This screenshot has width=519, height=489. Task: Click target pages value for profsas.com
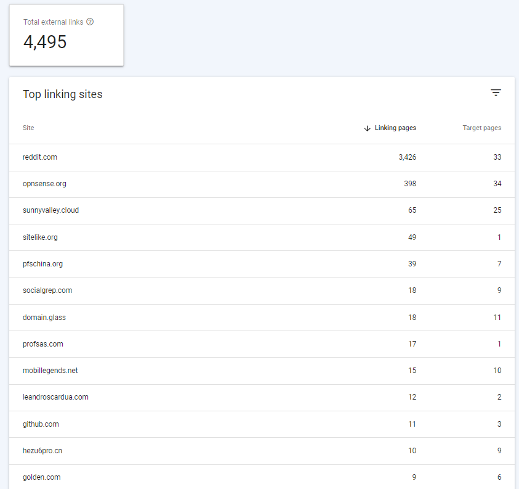tap(499, 344)
